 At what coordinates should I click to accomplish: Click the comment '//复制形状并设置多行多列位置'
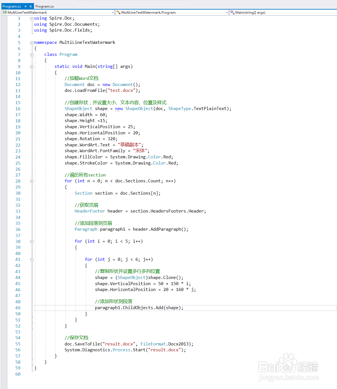point(127,271)
